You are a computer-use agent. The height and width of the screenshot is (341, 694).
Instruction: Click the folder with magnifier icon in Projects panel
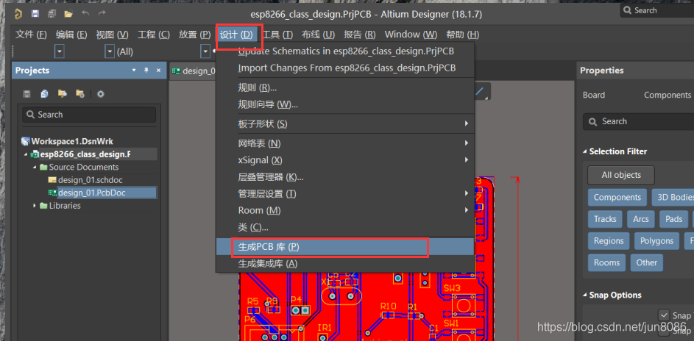pos(63,93)
